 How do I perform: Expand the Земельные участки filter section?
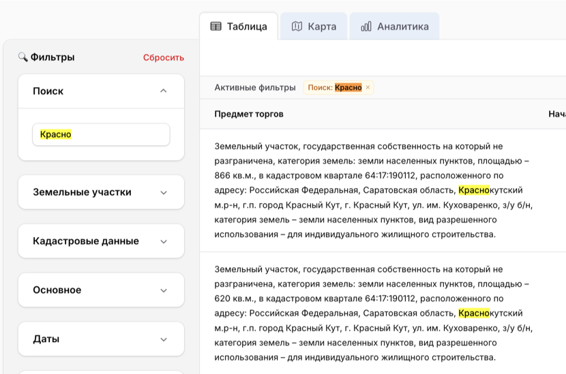click(x=163, y=192)
